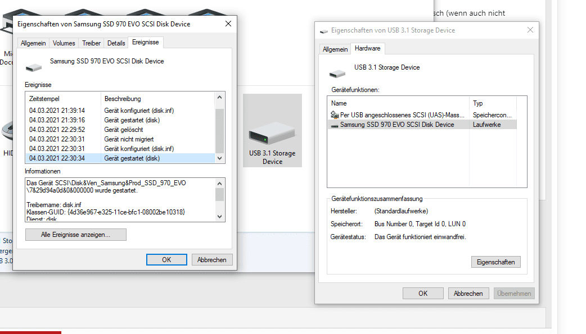Click the Das Gerät funktioniert einwandfrei status
Image resolution: width=586 pixels, height=334 pixels.
pos(420,237)
